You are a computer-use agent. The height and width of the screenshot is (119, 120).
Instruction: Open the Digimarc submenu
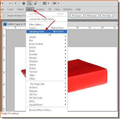pyautogui.click(x=46, y=91)
